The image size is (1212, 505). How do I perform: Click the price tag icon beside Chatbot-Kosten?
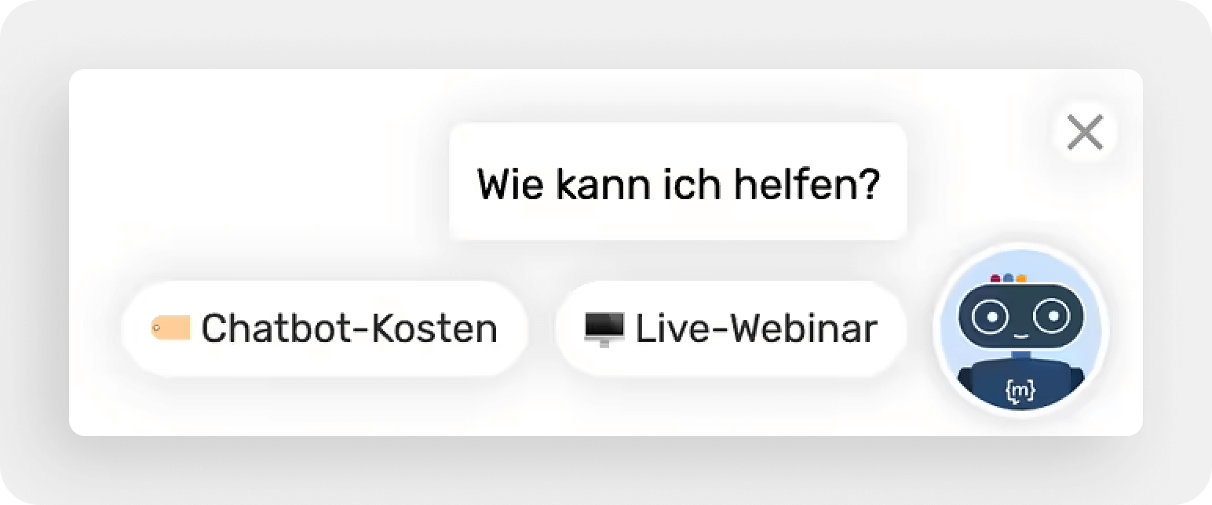click(171, 328)
